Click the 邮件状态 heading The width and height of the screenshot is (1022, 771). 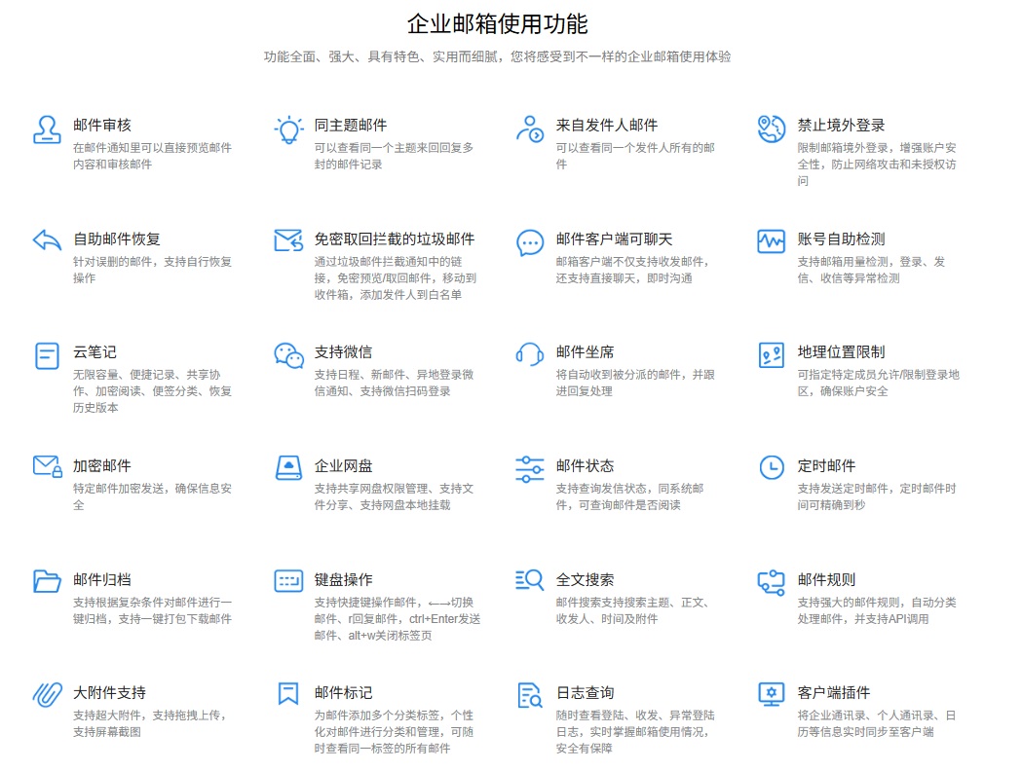coord(586,466)
